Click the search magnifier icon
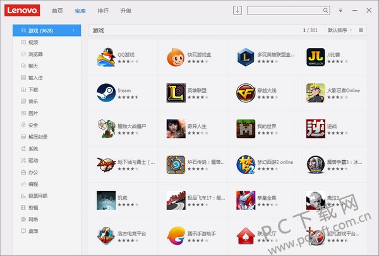The height and width of the screenshot is (256, 379). (325, 10)
